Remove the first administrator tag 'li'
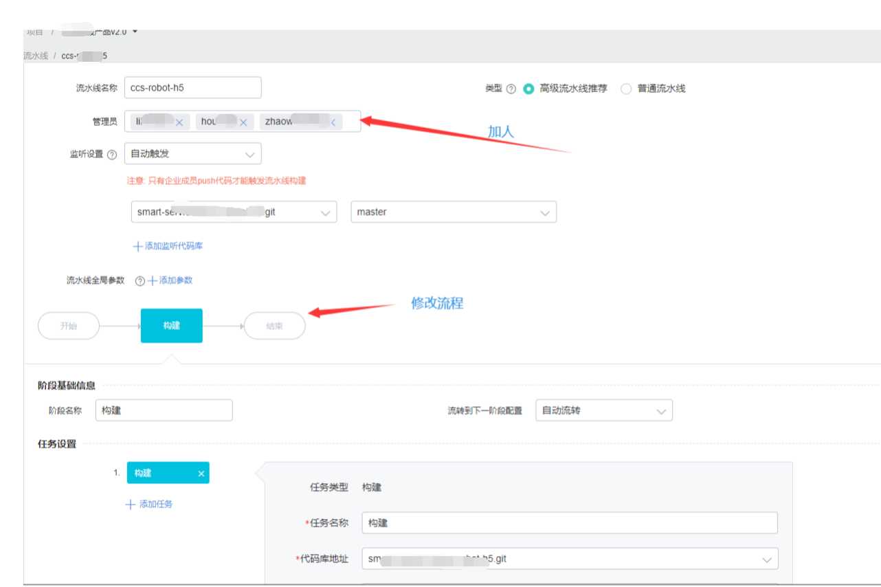The image size is (881, 587). pyautogui.click(x=179, y=122)
